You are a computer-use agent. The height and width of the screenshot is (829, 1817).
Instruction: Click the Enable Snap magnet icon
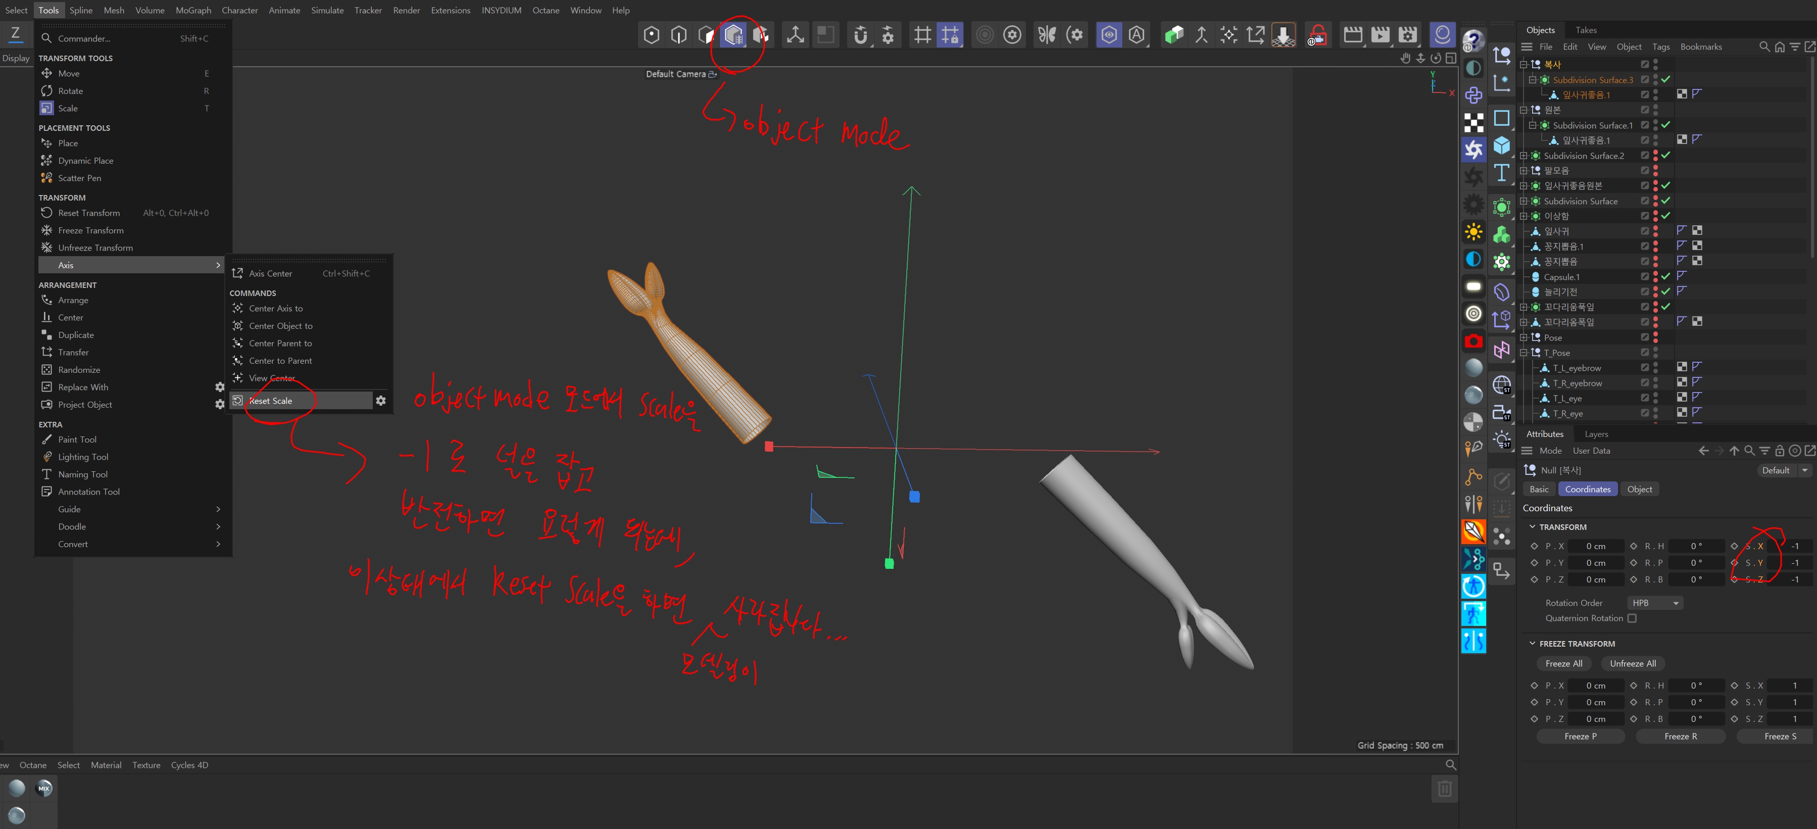[860, 34]
